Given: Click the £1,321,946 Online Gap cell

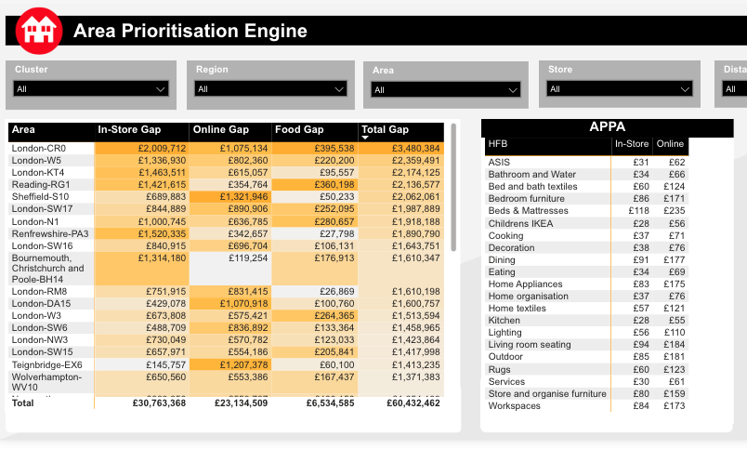Looking at the screenshot, I should coord(230,197).
